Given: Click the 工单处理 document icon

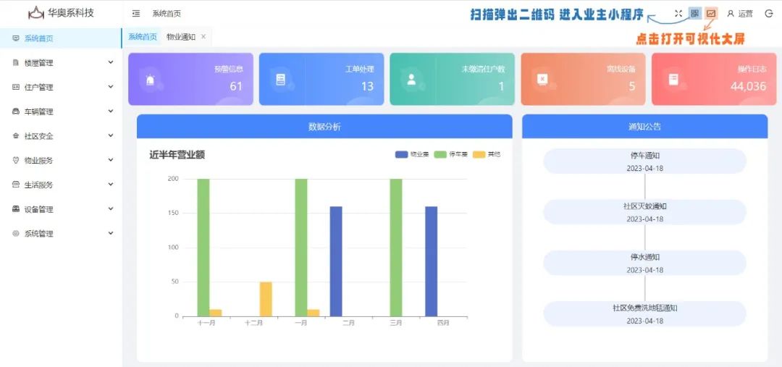Looking at the screenshot, I should point(281,80).
